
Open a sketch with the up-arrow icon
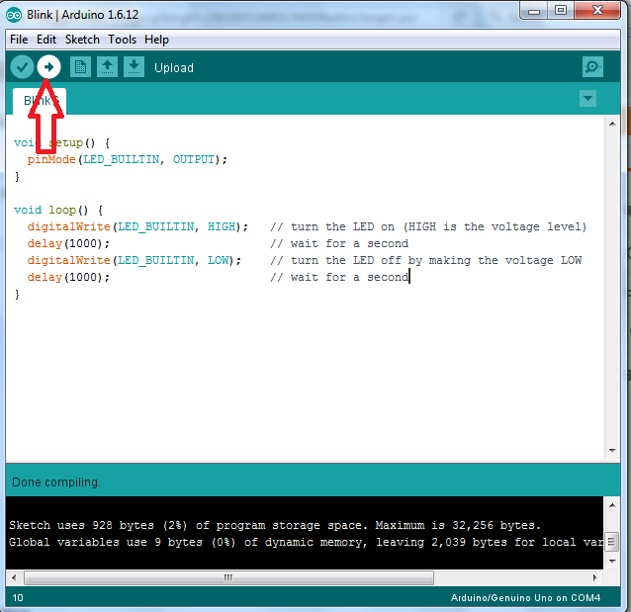tap(107, 67)
